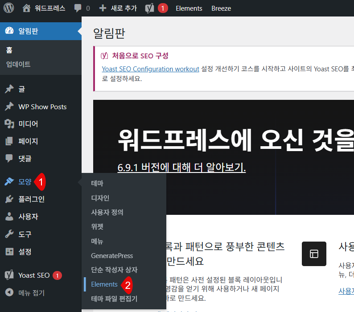Screen dimensions: 354x312
Task: Click the WordPress logo icon in admin bar
Action: [x=8, y=8]
